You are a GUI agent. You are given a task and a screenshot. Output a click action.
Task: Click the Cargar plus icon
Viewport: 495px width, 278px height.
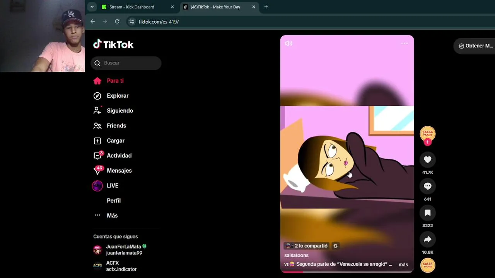coord(97,141)
